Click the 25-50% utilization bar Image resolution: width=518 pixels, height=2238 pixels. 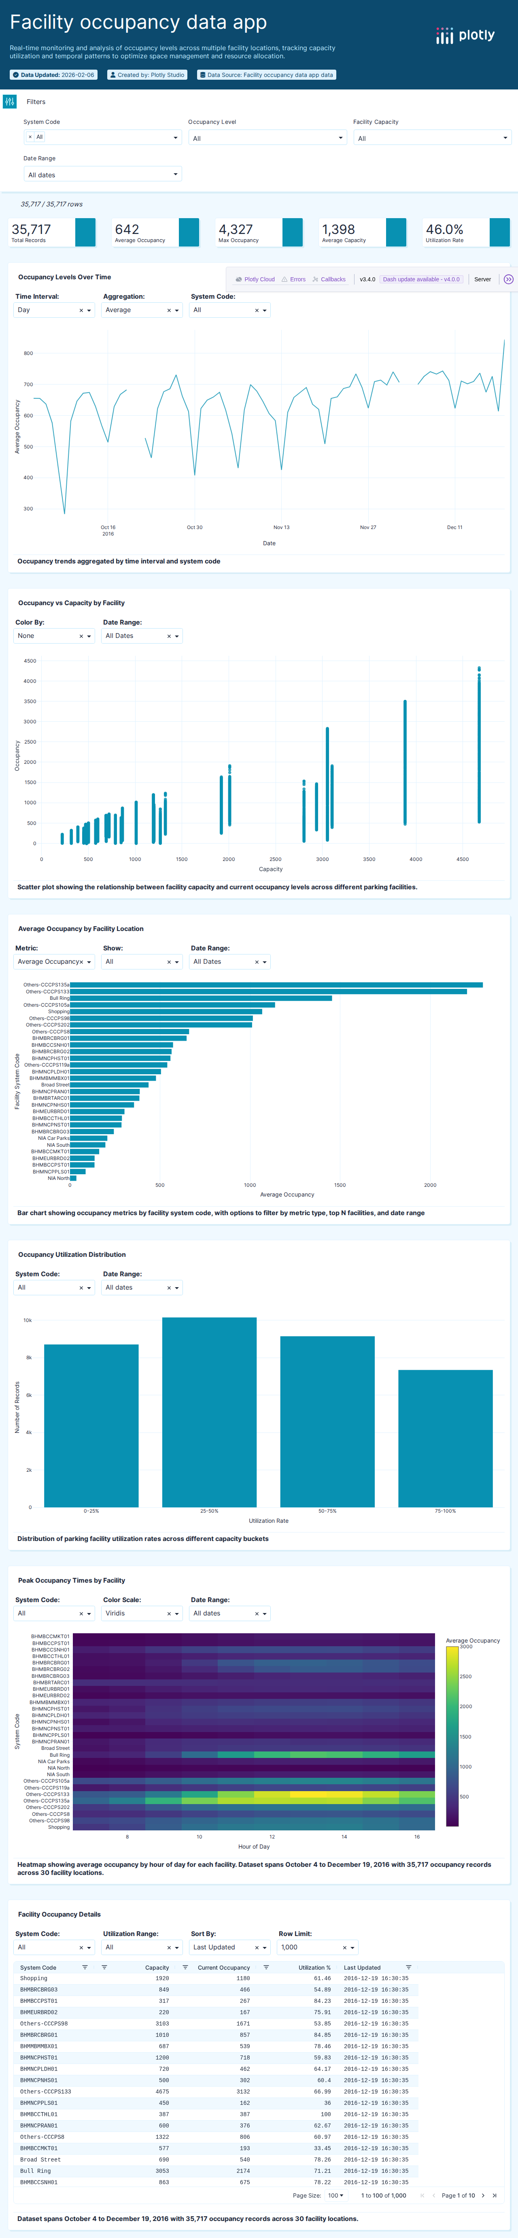tap(210, 1412)
